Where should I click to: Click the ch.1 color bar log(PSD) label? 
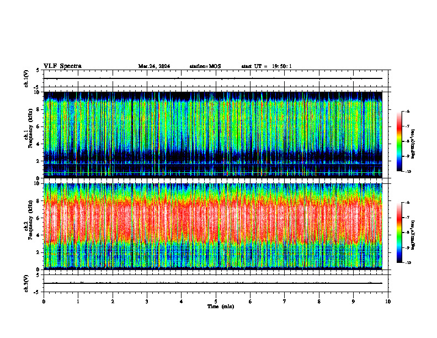coord(413,144)
